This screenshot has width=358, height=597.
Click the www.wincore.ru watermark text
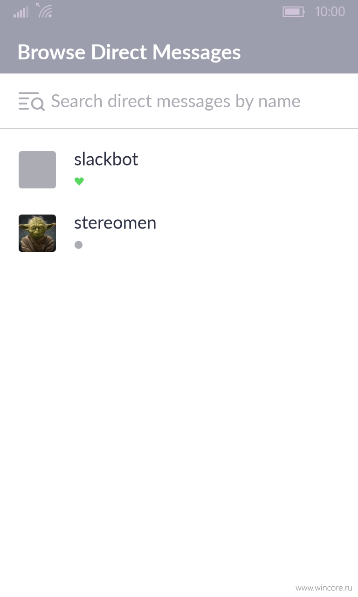[x=324, y=588]
